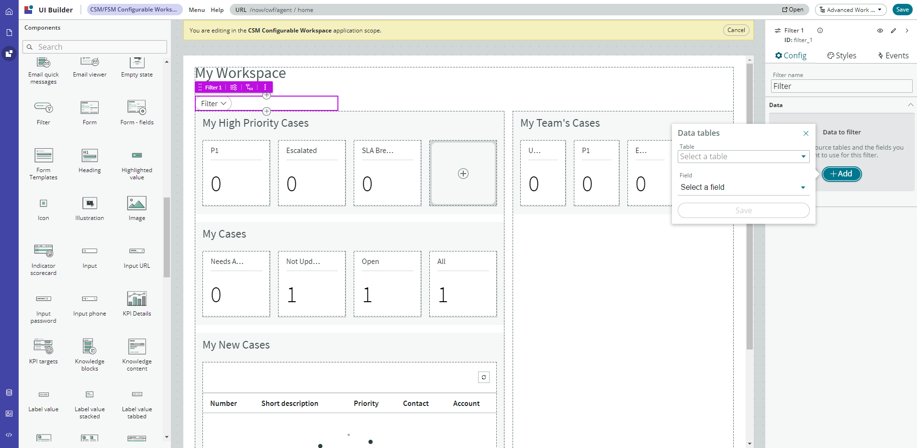The height and width of the screenshot is (448, 917).
Task: Click the pencil edit icon for Filter 1
Action: coord(893,31)
